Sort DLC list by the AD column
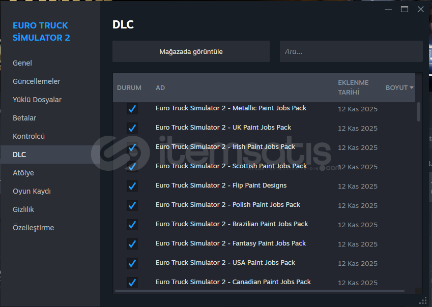432x307 pixels. [160, 88]
